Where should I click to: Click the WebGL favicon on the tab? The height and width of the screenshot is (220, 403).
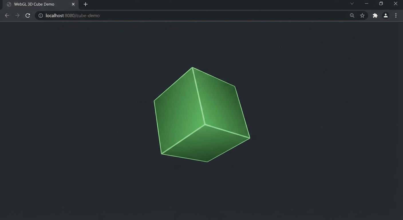pyautogui.click(x=9, y=4)
